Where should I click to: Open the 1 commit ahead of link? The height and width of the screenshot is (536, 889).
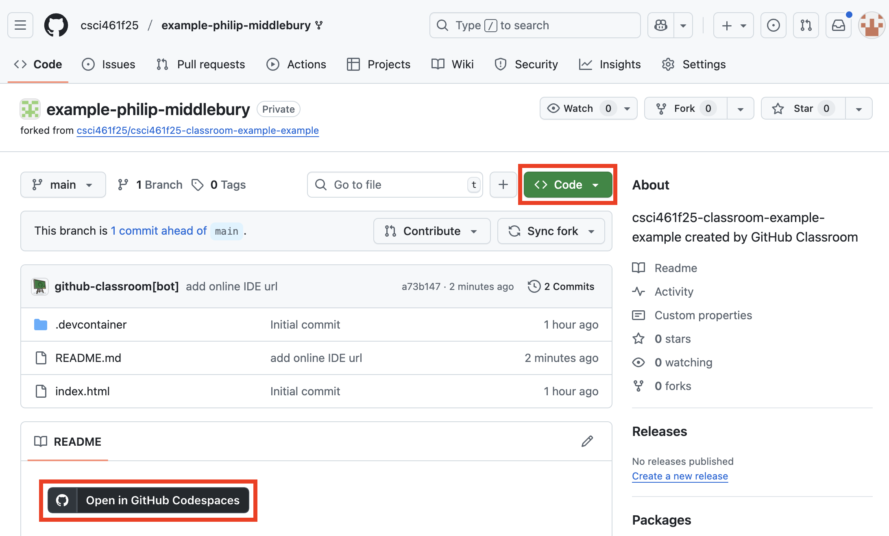tap(159, 231)
